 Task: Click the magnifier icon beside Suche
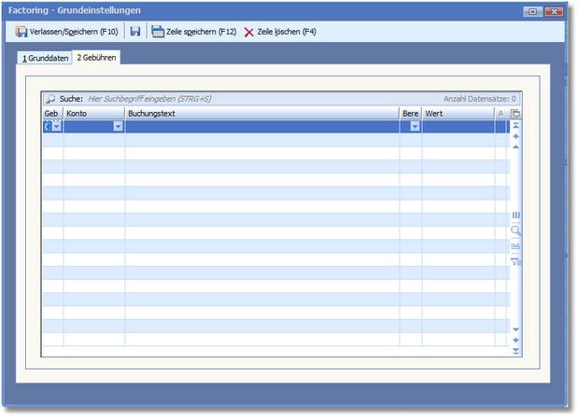point(50,98)
